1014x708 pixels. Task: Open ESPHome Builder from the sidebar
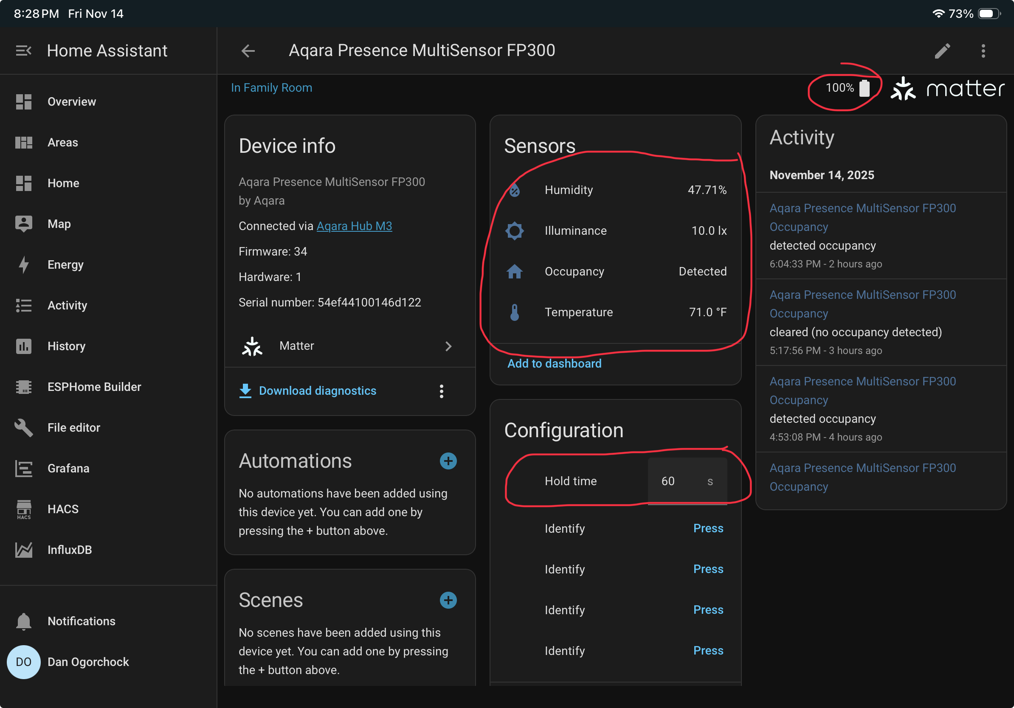[x=94, y=387]
